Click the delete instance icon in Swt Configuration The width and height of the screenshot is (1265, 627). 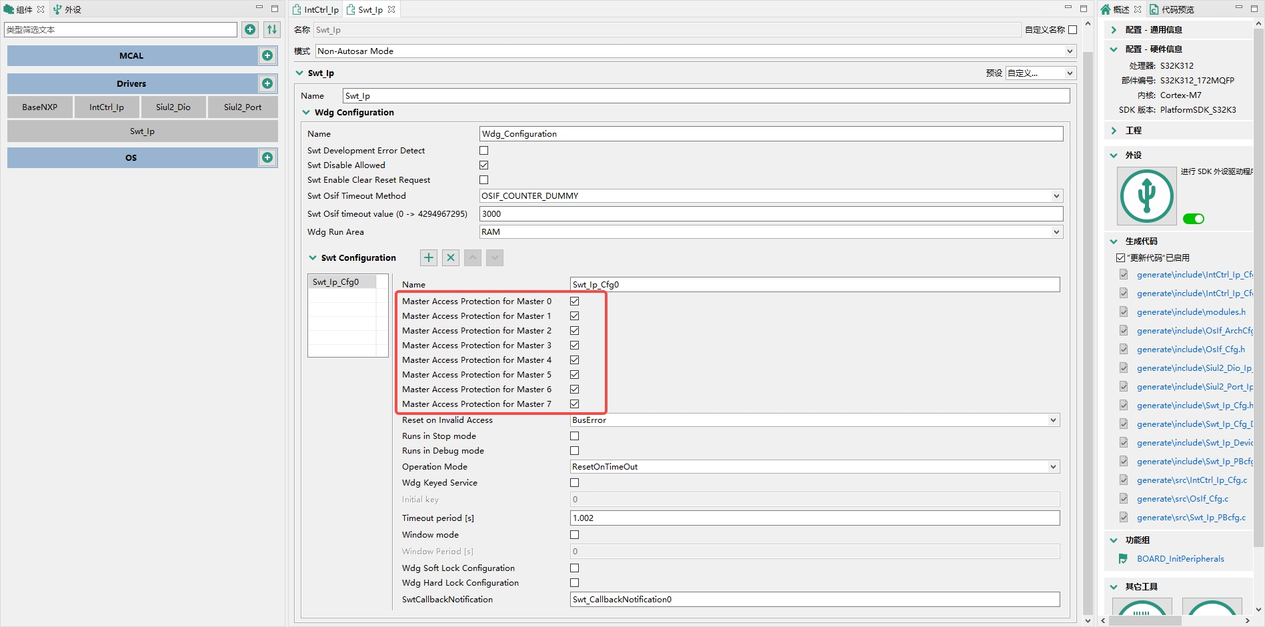pos(450,257)
